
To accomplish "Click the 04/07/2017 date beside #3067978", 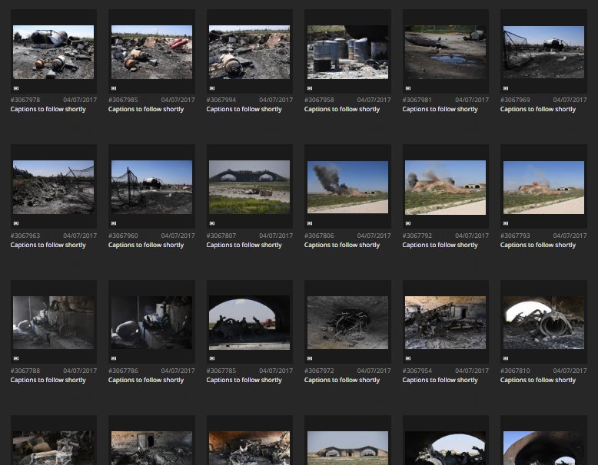I will (x=80, y=100).
